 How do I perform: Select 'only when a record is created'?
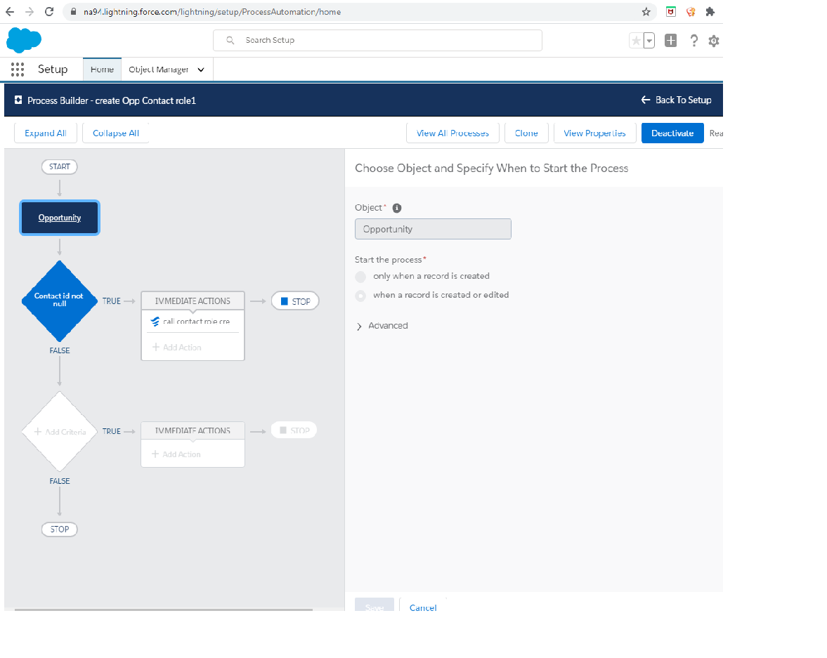(x=360, y=277)
